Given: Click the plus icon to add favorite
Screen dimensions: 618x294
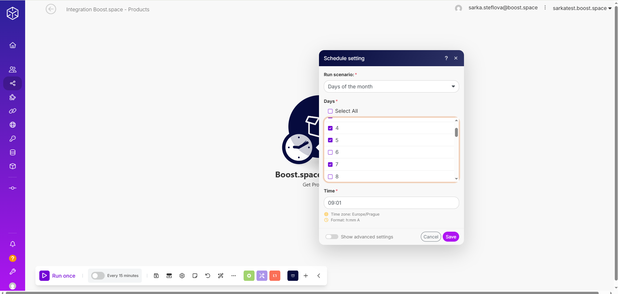Looking at the screenshot, I should pos(306,276).
